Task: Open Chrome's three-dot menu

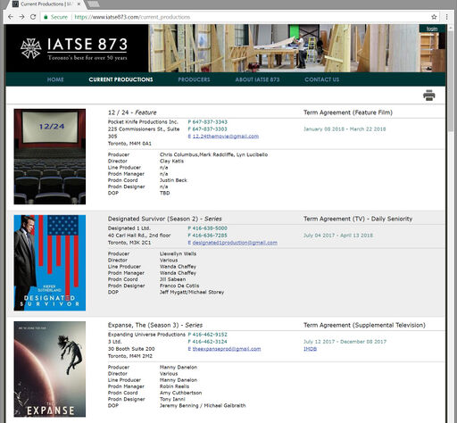Action: pos(446,17)
